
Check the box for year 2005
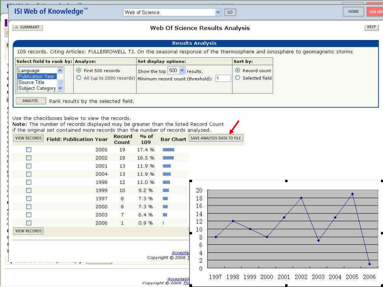point(28,149)
